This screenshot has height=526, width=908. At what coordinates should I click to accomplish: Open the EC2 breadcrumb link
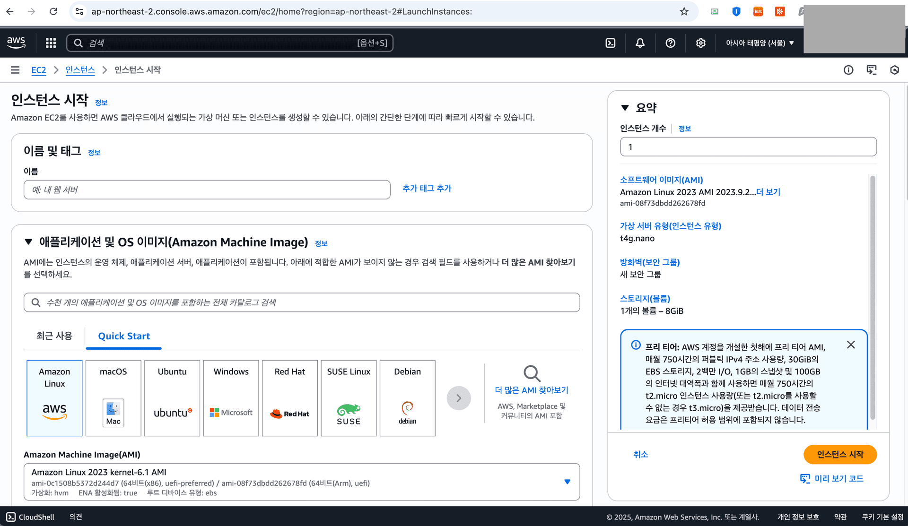[38, 69]
